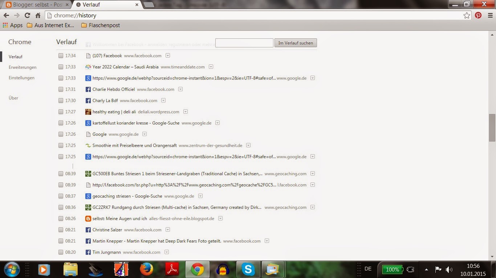Viewport: 496px width, 278px height.
Task: Select Erweiterungen in the sidebar
Action: point(23,67)
